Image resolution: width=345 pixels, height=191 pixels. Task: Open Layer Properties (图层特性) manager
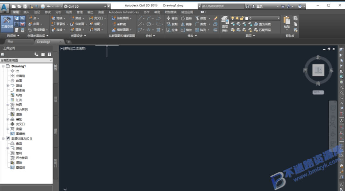tap(225, 24)
